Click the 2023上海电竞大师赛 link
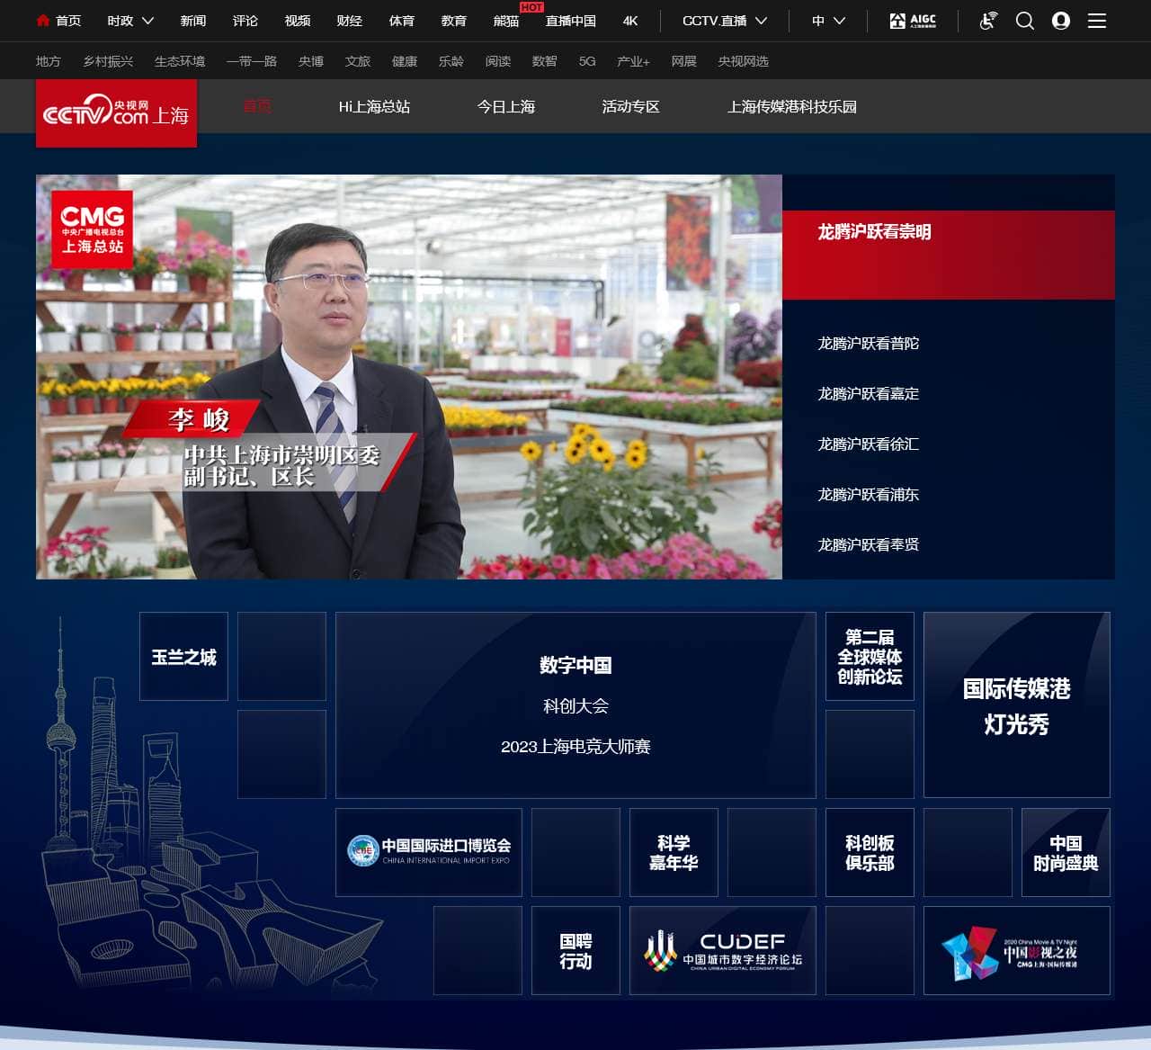Screen dimensions: 1151x1050 click(575, 747)
